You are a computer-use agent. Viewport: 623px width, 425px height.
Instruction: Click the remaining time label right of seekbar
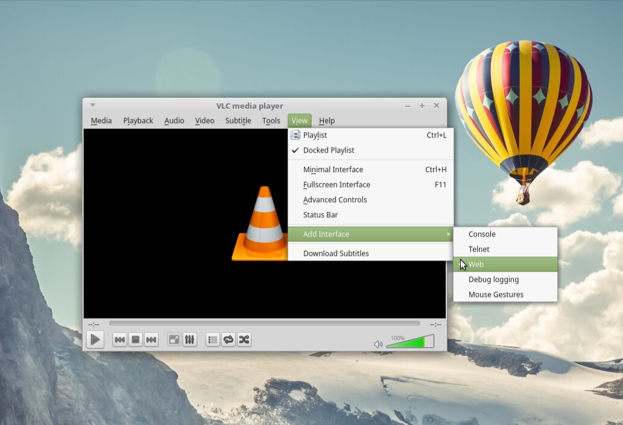(435, 324)
